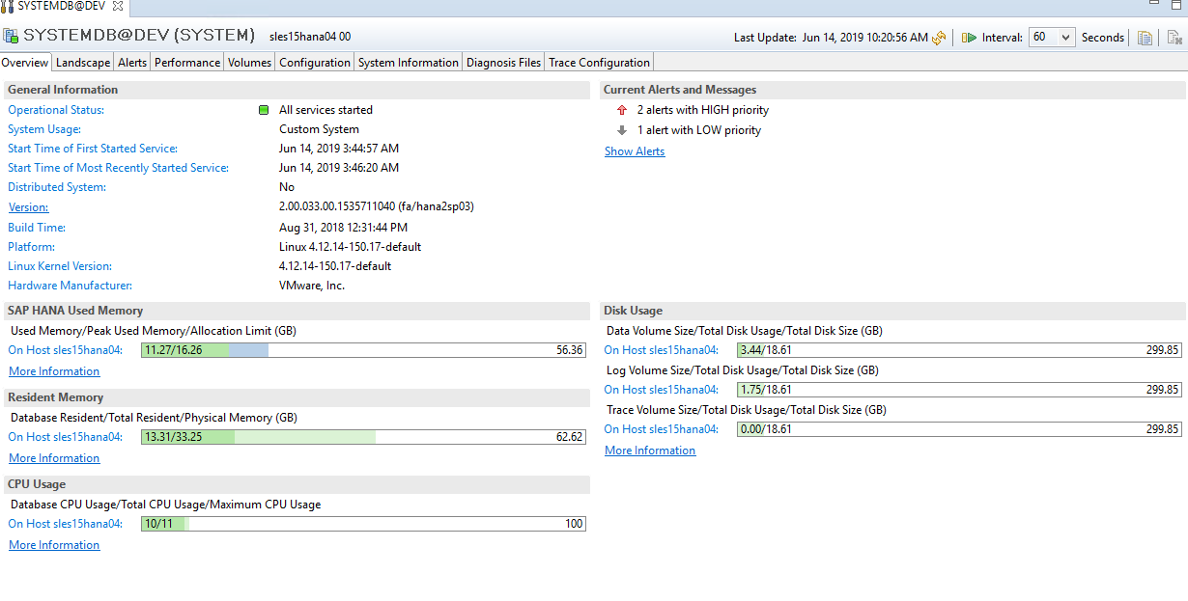The width and height of the screenshot is (1188, 601).
Task: Click the green Operational Status indicator
Action: (x=264, y=110)
